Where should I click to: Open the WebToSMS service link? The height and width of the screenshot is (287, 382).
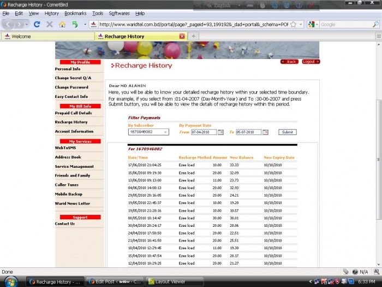(65, 148)
